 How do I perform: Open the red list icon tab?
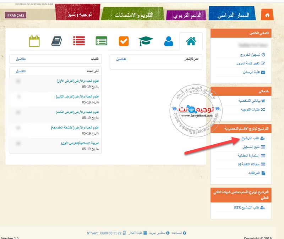click(x=79, y=41)
